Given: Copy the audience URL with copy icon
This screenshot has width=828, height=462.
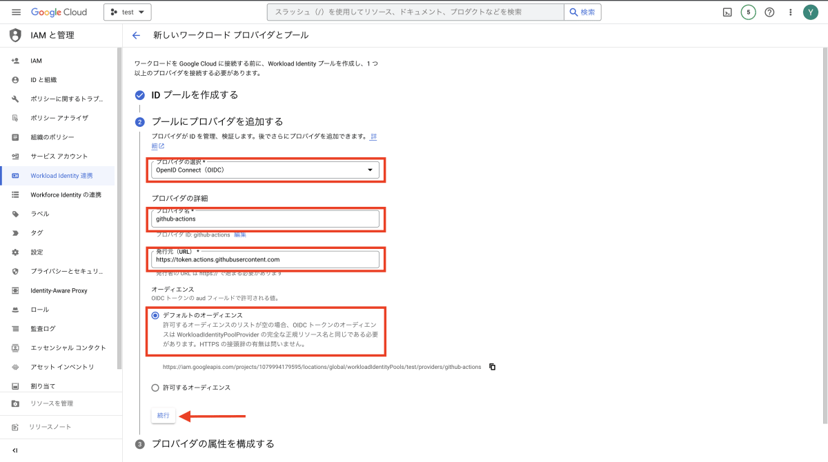Looking at the screenshot, I should coord(492,367).
